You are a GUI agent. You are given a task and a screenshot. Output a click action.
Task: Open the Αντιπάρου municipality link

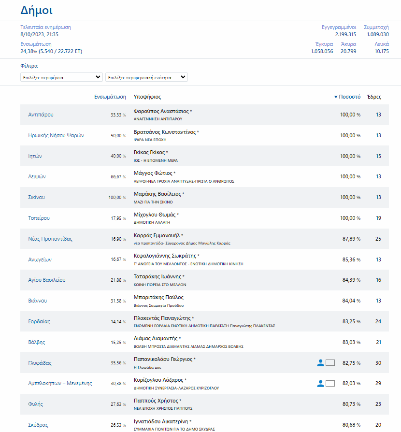(x=41, y=115)
